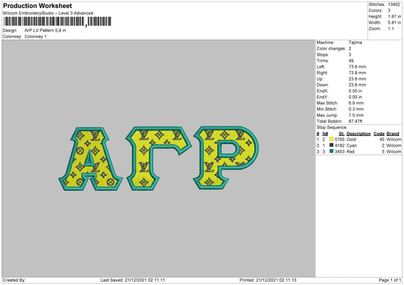
Task: Click code 45 in the Gold row
Action: 382,139
